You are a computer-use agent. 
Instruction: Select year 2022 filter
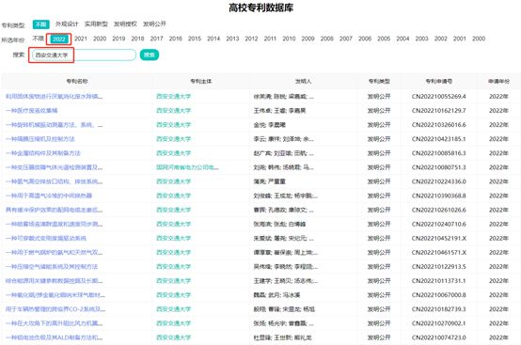[59, 39]
